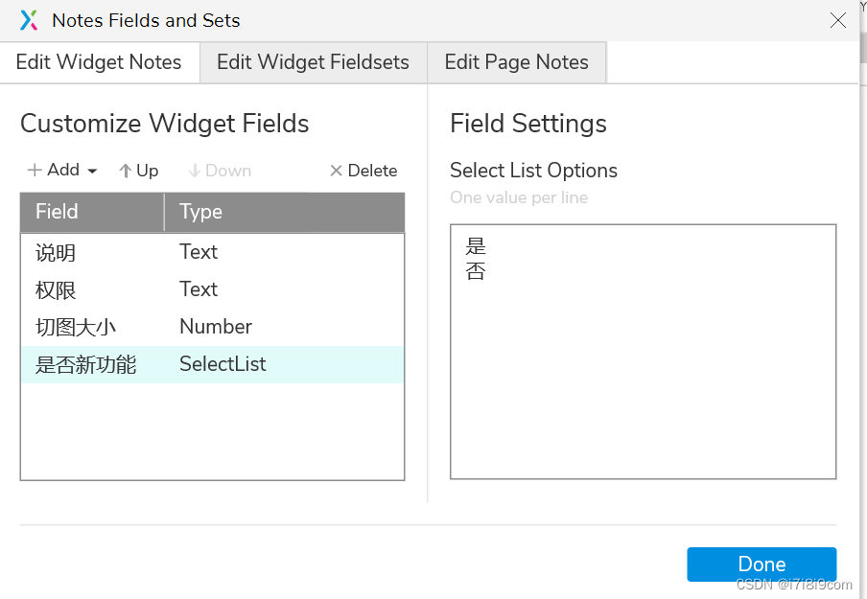The width and height of the screenshot is (867, 599).
Task: Click the right-edge scrollbar thumb
Action: pyautogui.click(x=863, y=48)
